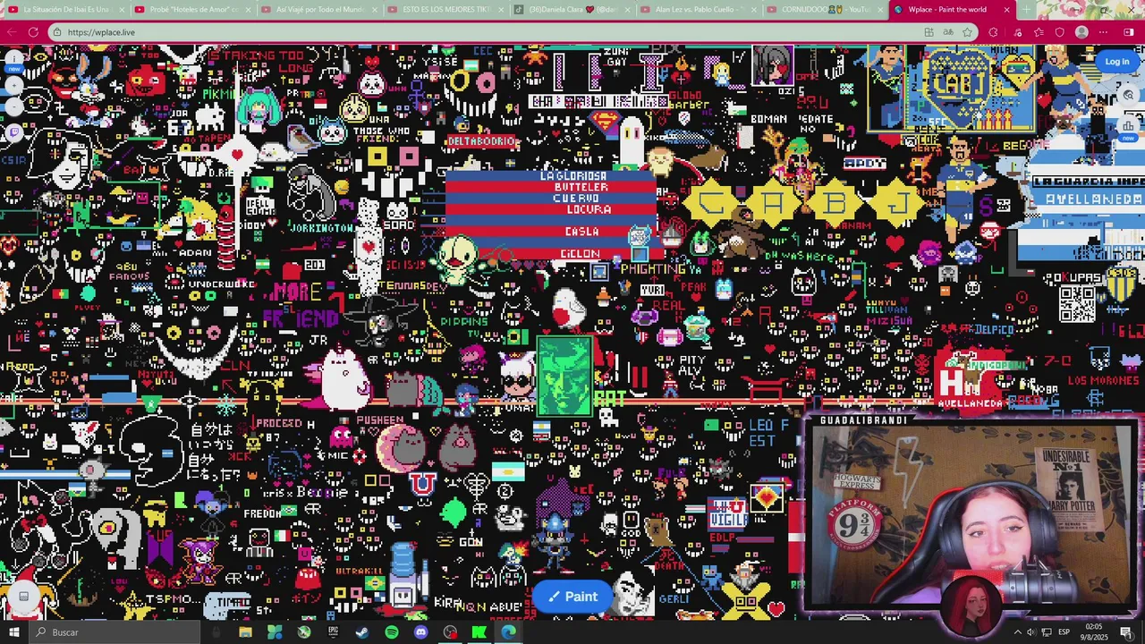This screenshot has width=1145, height=644.
Task: Open Spotify from taskbar
Action: 392,632
